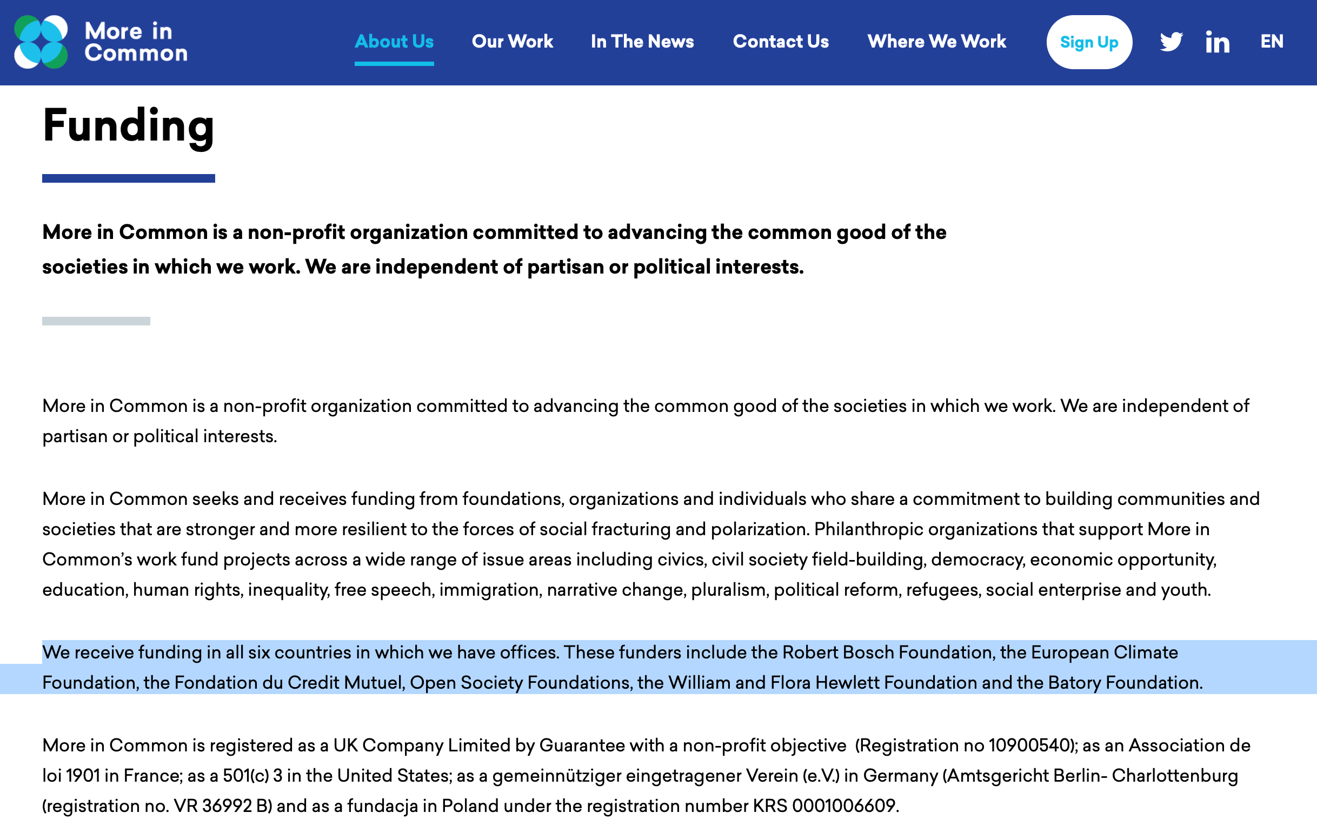Go to In The News
This screenshot has height=826, width=1317.
point(642,42)
